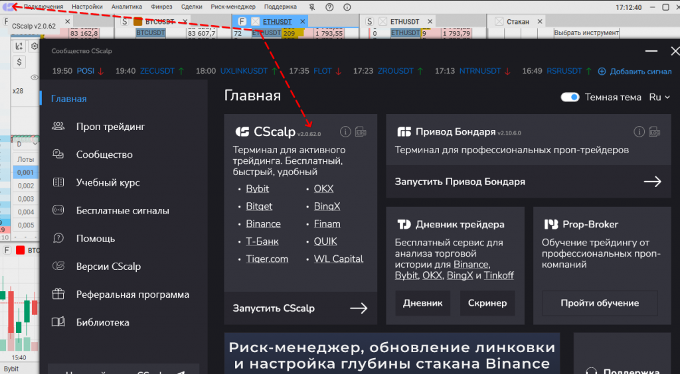Click the Версии CScalp logo icon
680x374 pixels.
point(58,266)
